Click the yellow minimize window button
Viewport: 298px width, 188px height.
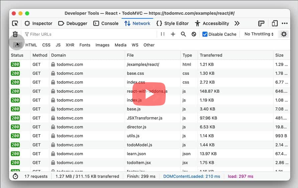[20, 13]
